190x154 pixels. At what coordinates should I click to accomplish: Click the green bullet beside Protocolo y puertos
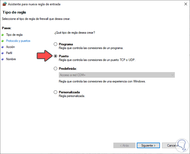coord(3,41)
